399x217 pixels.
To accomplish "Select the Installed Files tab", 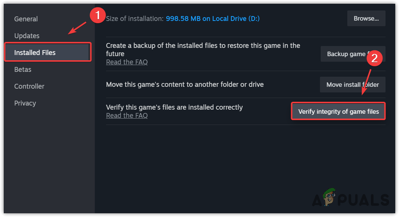I will coord(35,53).
